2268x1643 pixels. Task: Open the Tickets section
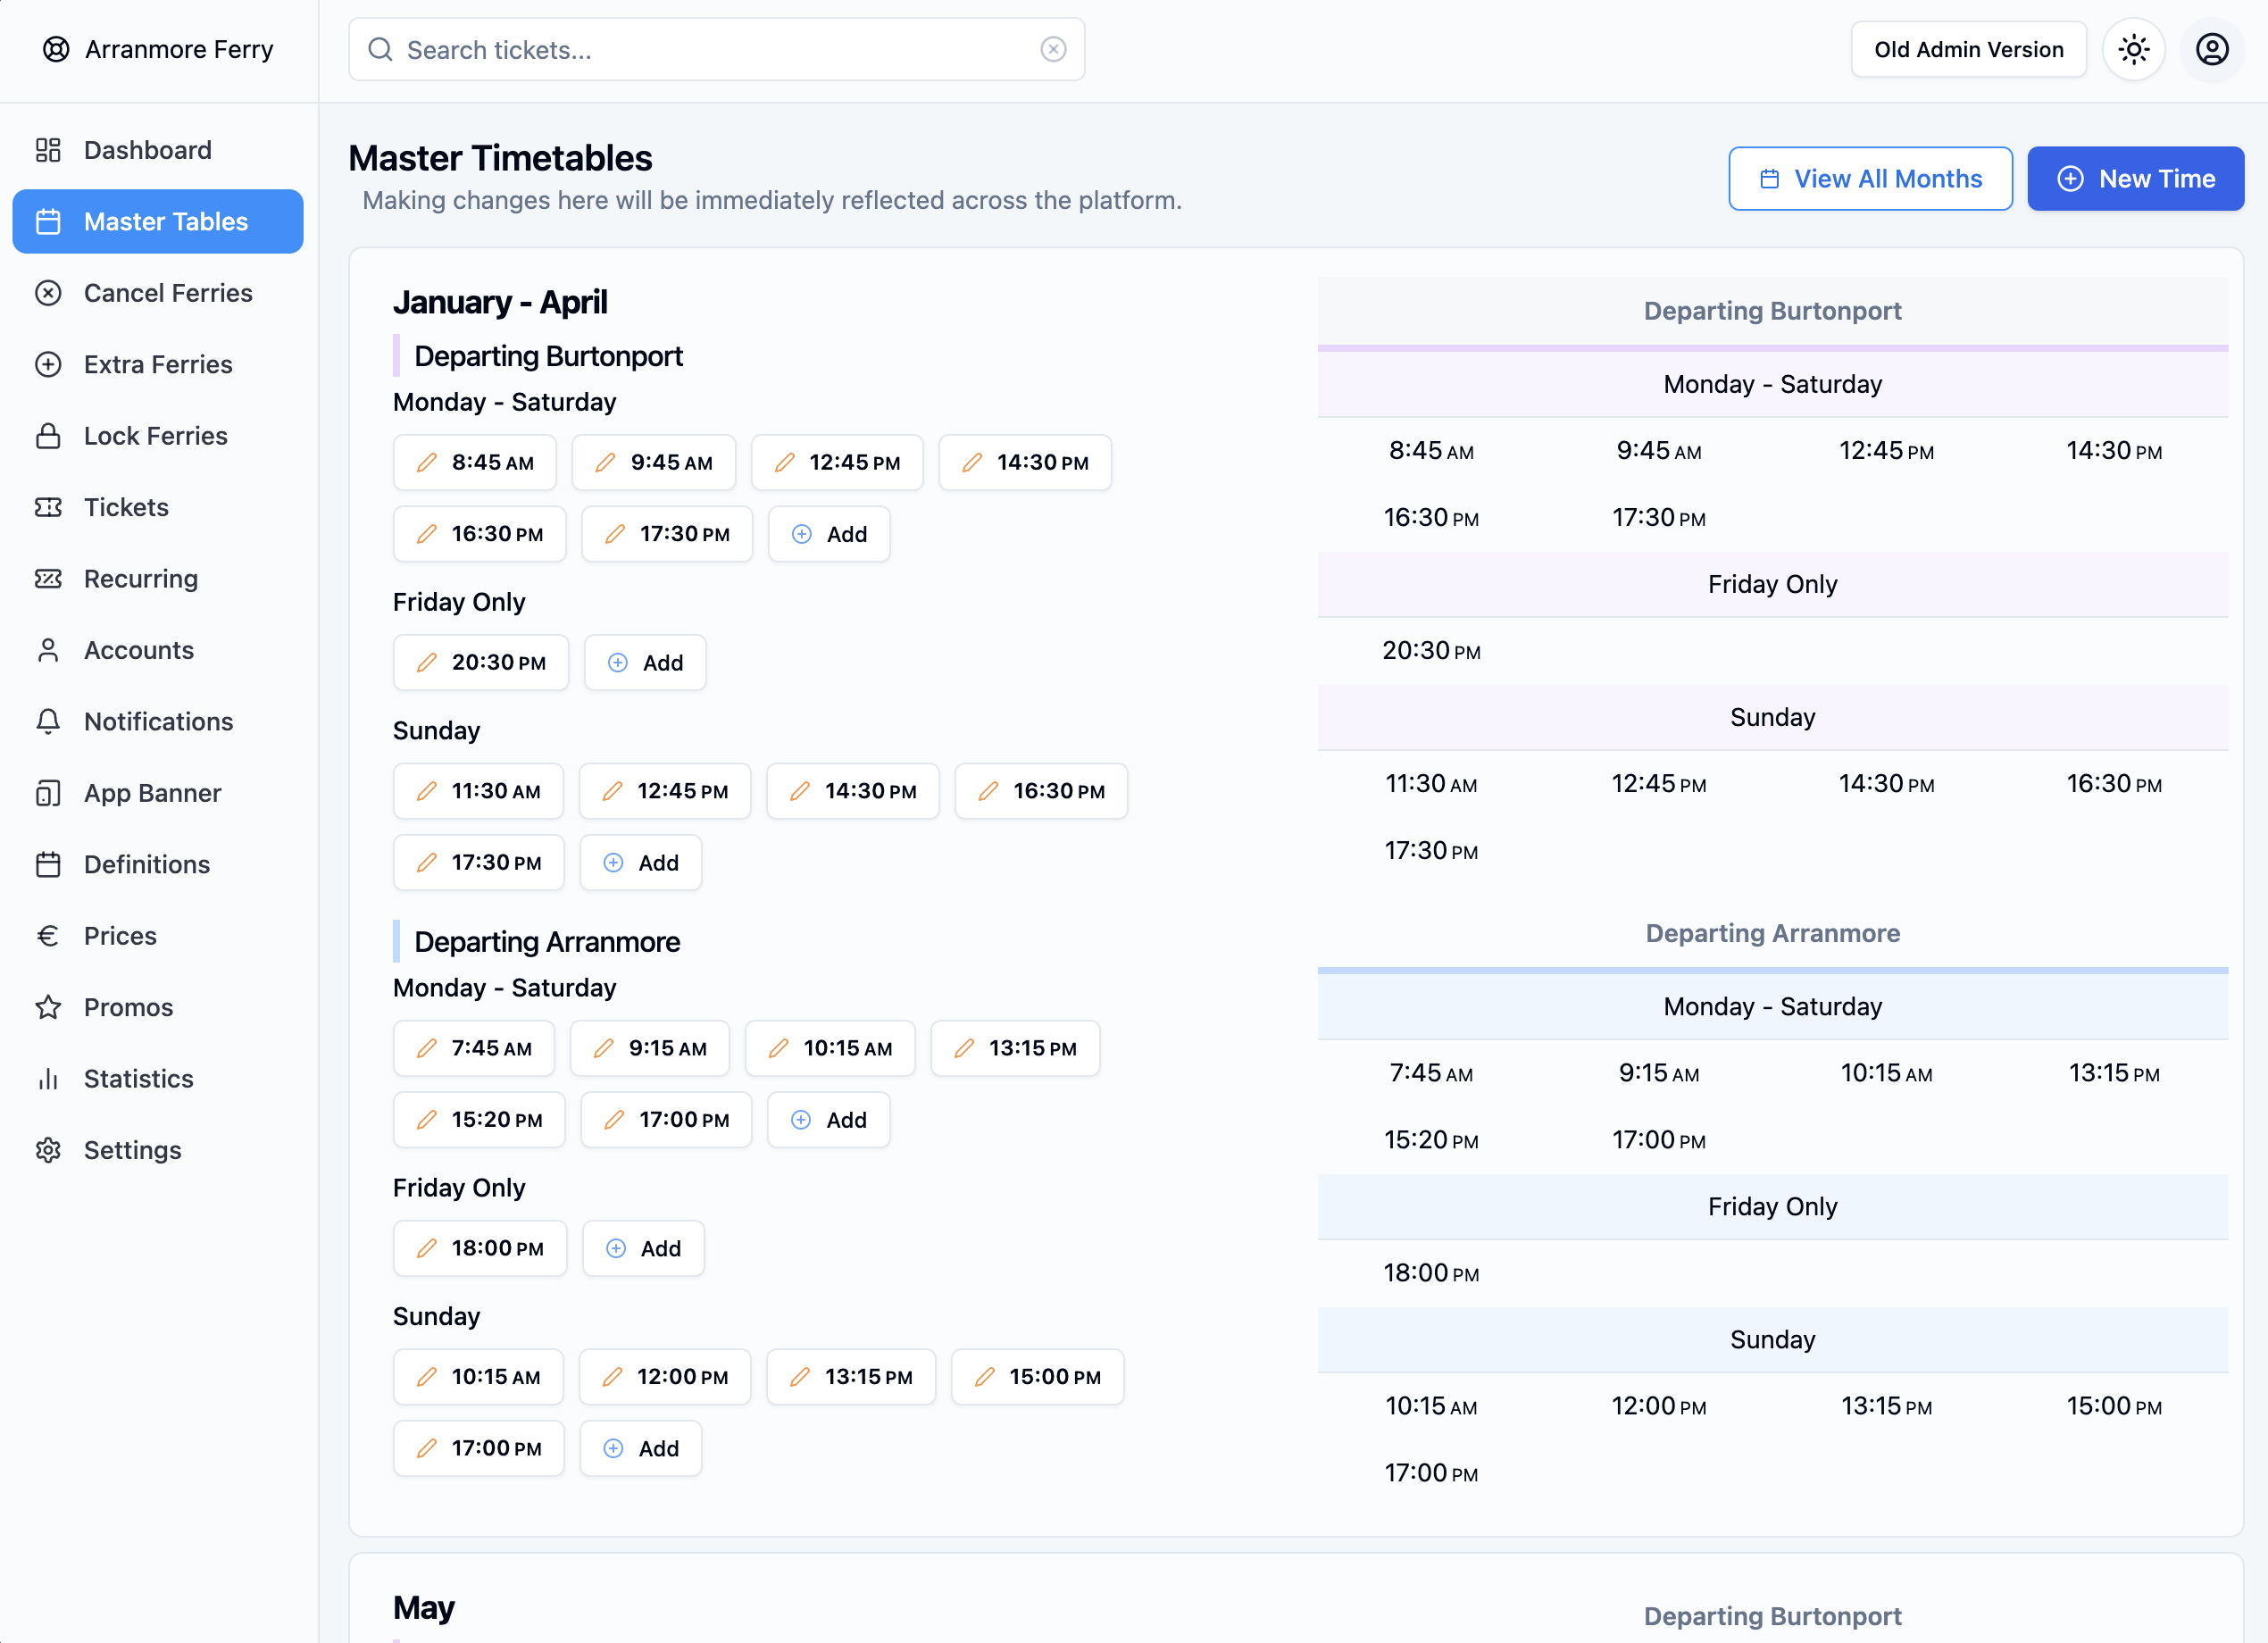158,507
